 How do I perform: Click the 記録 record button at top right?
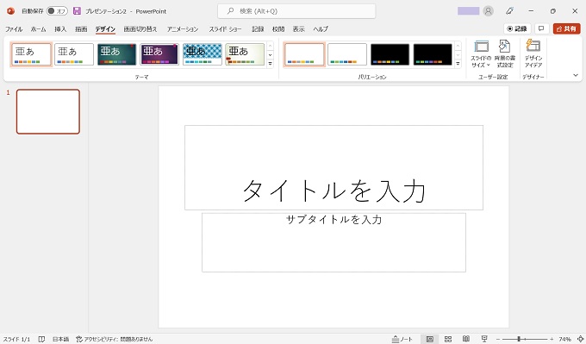(517, 28)
